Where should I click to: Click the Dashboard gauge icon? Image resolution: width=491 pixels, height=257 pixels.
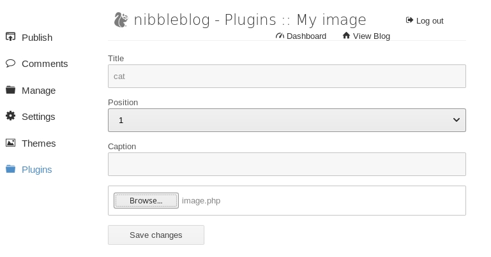[x=280, y=36]
